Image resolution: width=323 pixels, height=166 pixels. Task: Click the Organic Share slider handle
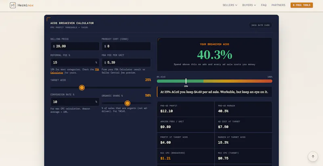pos(128,103)
